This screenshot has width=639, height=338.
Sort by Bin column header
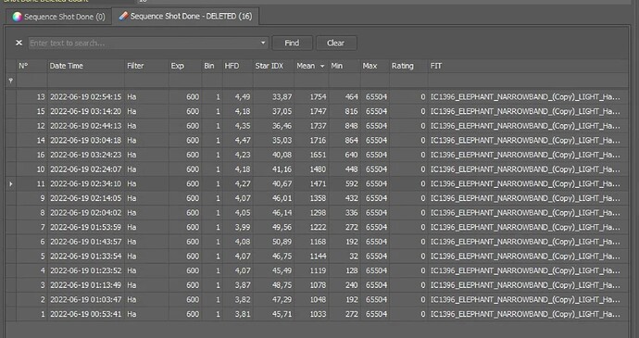211,66
